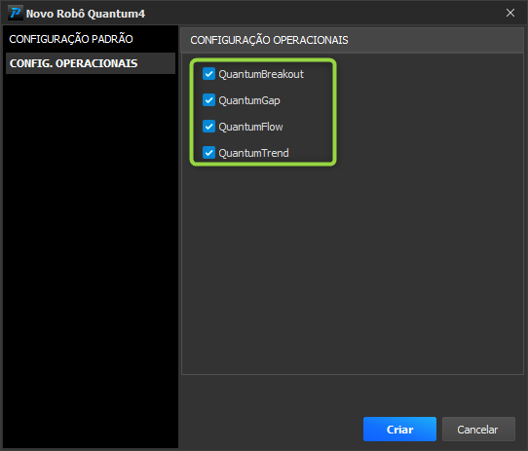Create the robot with the Criar button
Screen dimensions: 528x451
[x=399, y=430]
